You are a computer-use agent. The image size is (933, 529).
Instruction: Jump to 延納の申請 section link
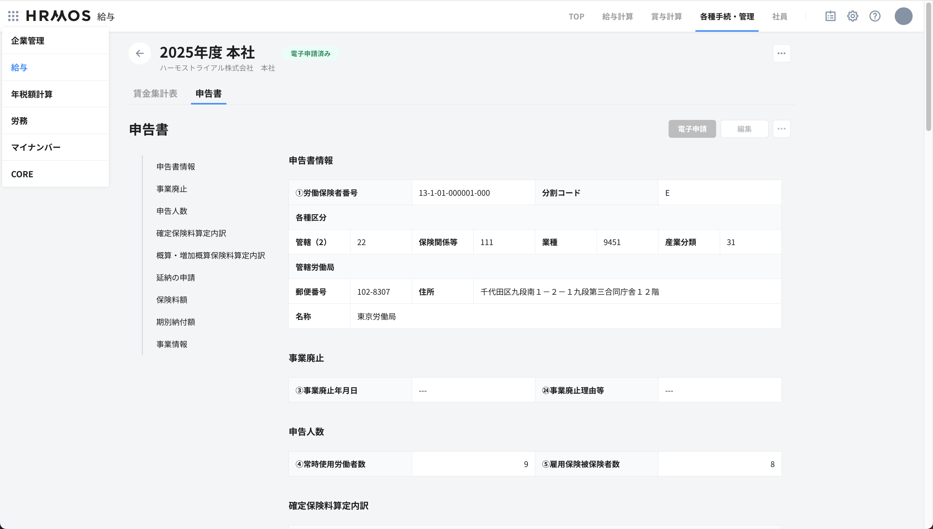(176, 277)
